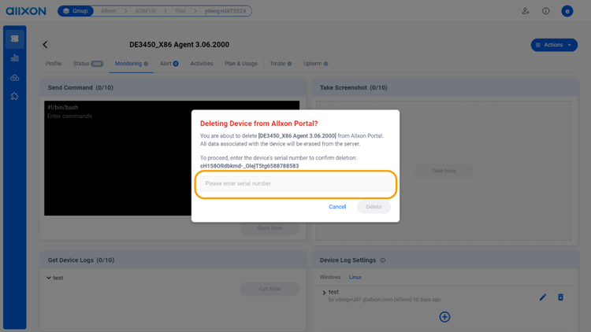Select the Linux log settings tab
This screenshot has width=591, height=332.
click(x=355, y=277)
